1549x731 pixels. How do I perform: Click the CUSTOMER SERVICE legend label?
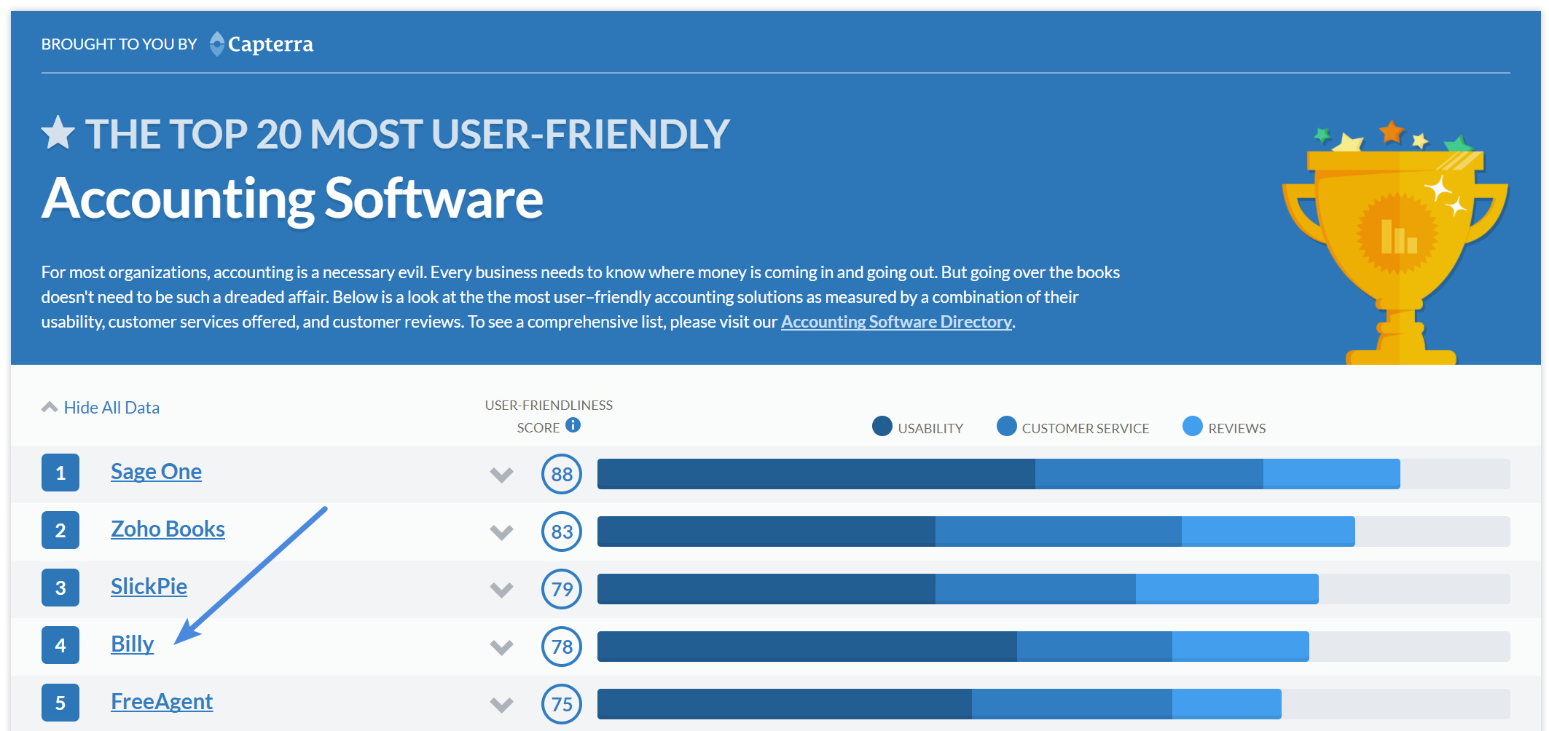pyautogui.click(x=1086, y=429)
